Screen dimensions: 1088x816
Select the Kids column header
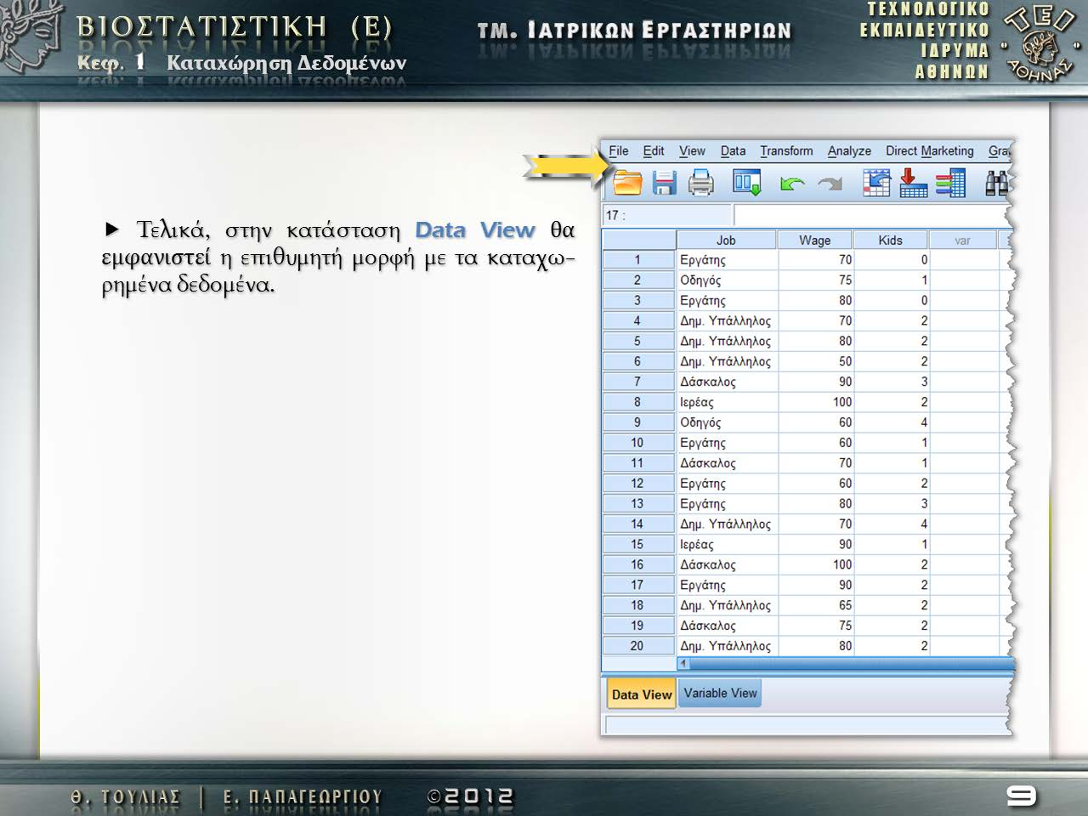coord(891,241)
